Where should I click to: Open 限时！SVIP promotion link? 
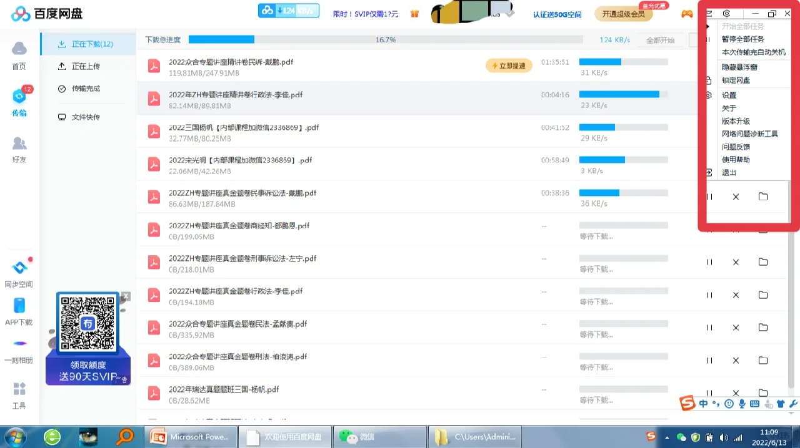(x=366, y=14)
